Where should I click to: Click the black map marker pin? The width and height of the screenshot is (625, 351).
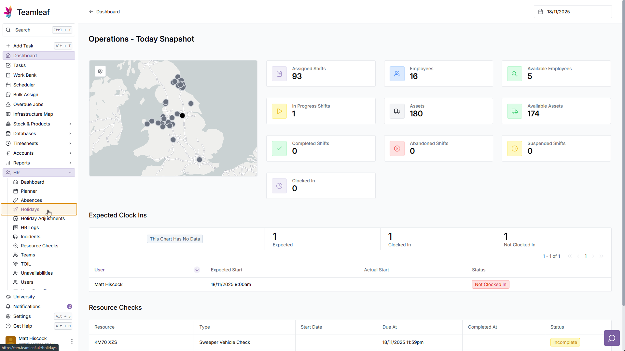182,116
